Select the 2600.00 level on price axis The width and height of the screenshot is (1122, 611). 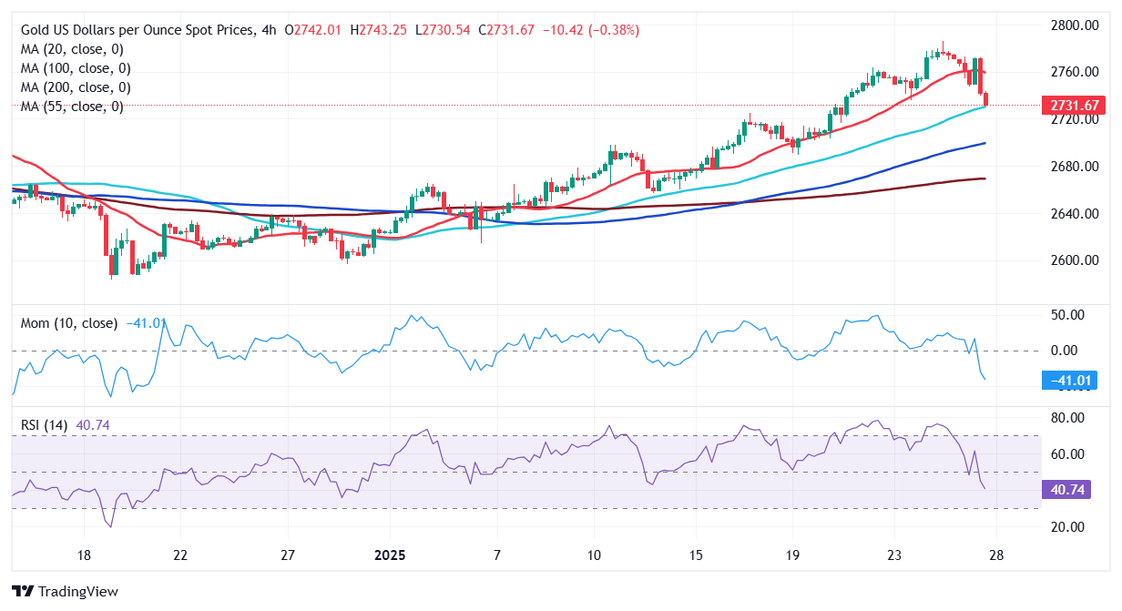point(1069,260)
